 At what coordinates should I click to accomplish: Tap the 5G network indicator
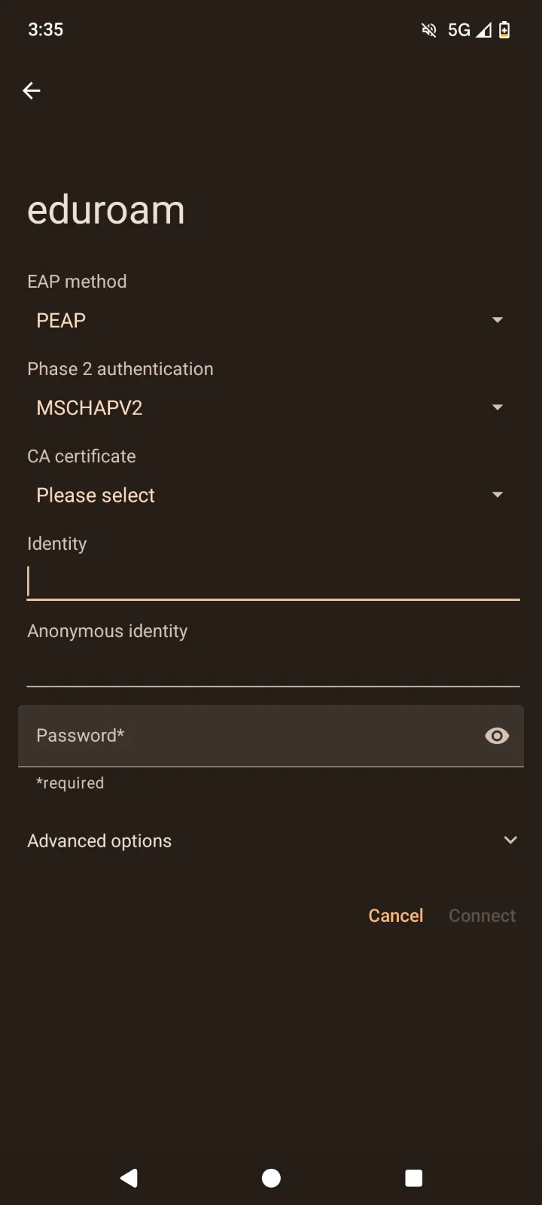pos(458,30)
